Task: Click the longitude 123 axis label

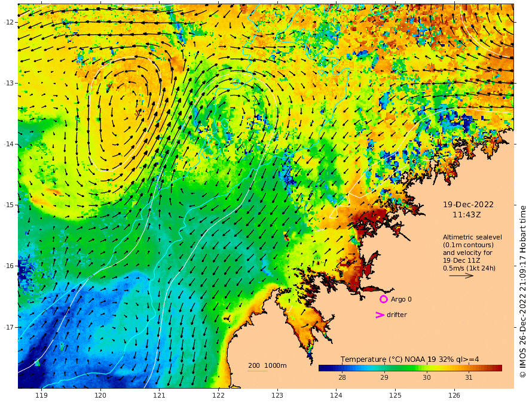Action: 277,396
